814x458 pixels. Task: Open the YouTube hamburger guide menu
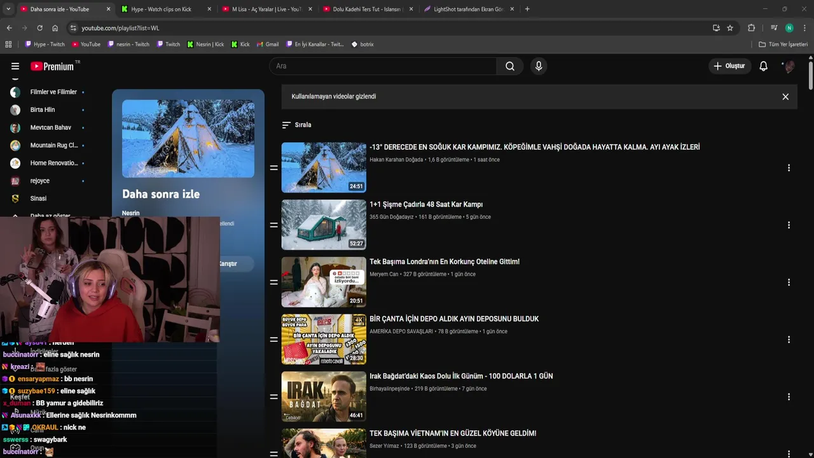tap(15, 66)
